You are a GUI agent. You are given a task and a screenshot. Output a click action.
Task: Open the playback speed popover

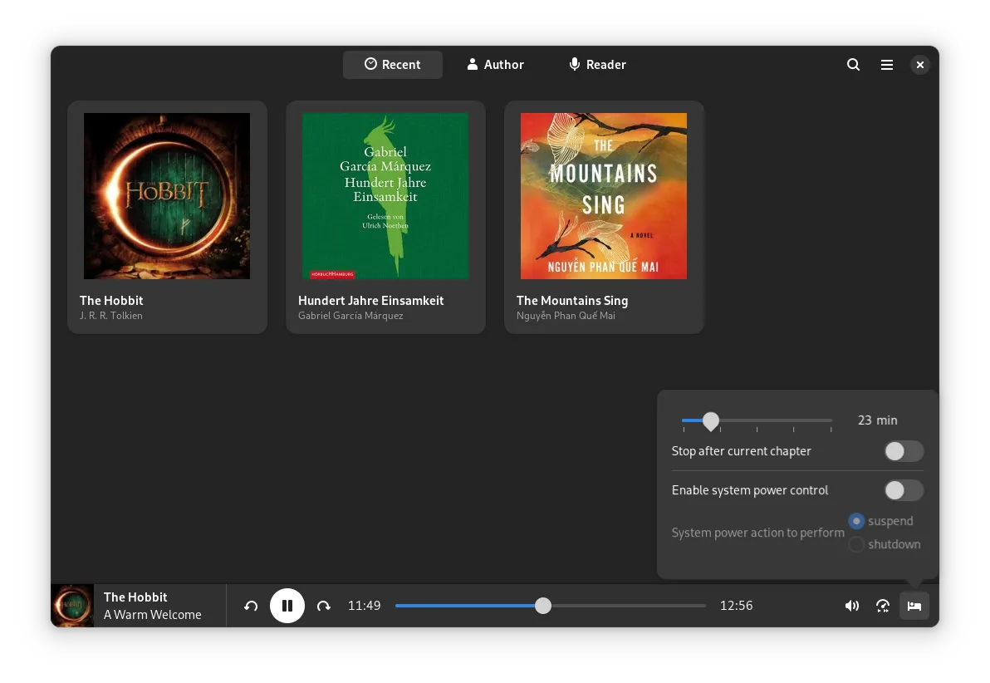[x=883, y=606]
